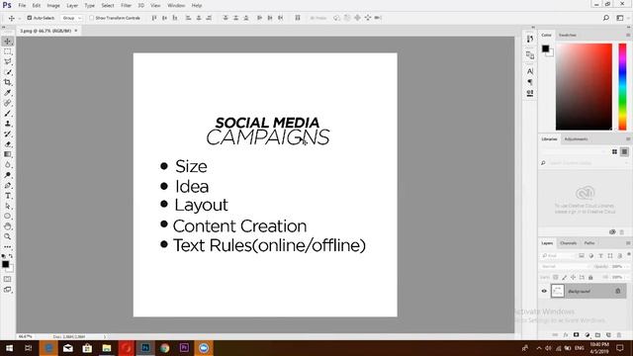Select the Eyedropper tool
Screen dimensions: 633x356
click(8, 93)
